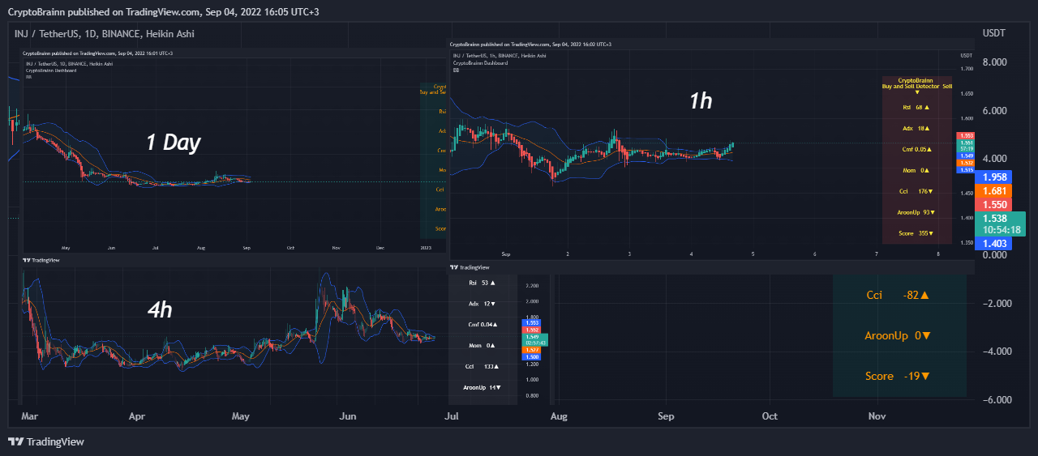Click 'AroonUp 14' in the 4h dashboard
Screen dimensions: 1038x456
tap(482, 387)
